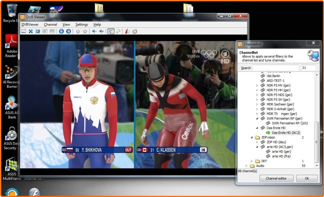Viewport: 324px width, 197px height.
Task: Expand the NDR FS MV (ger) channel
Action: 257,85
